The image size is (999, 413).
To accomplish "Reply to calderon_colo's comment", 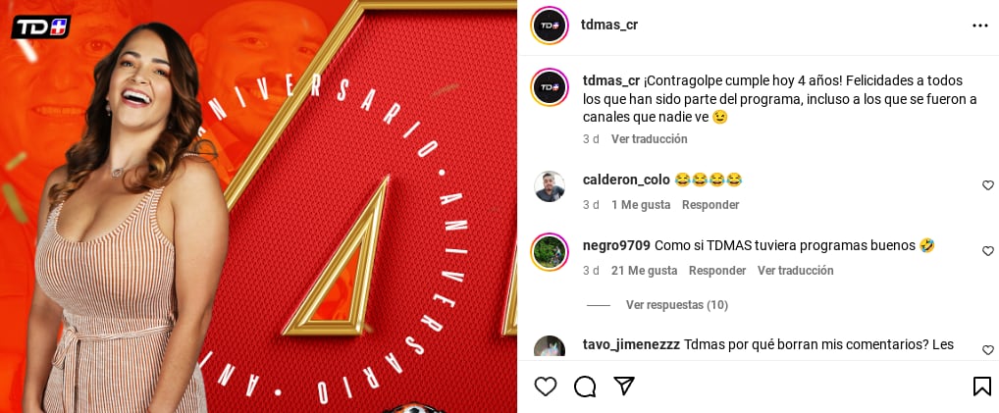I will point(710,205).
